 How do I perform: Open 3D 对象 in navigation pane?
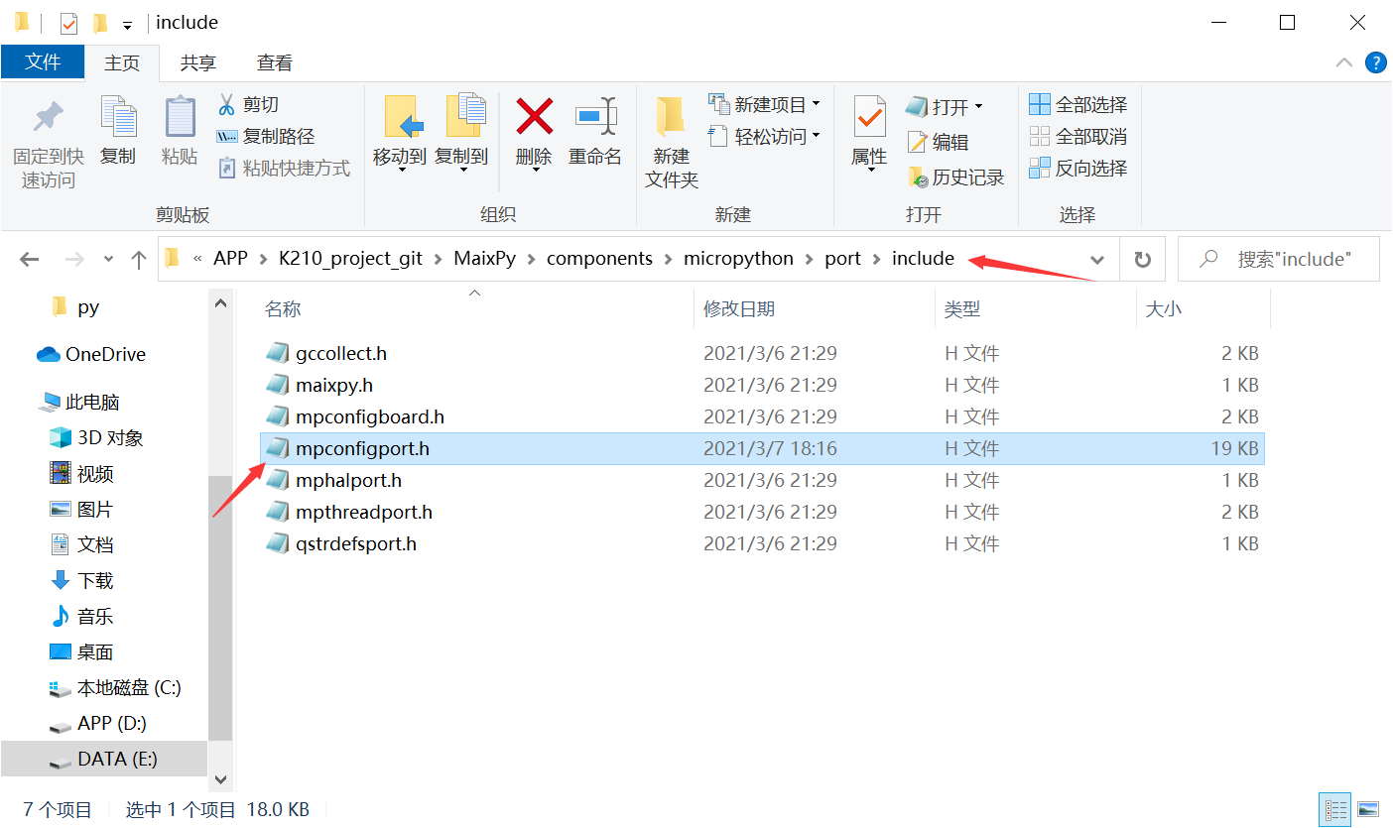97,437
